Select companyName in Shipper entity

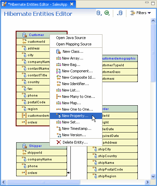coord(41,159)
